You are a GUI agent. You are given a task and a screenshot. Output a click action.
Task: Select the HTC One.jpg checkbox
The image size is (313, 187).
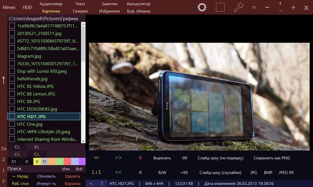(12, 124)
